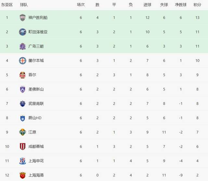Click the Ulsan HD (蔚山HD) team logo
208x181 pixels.
22,118
